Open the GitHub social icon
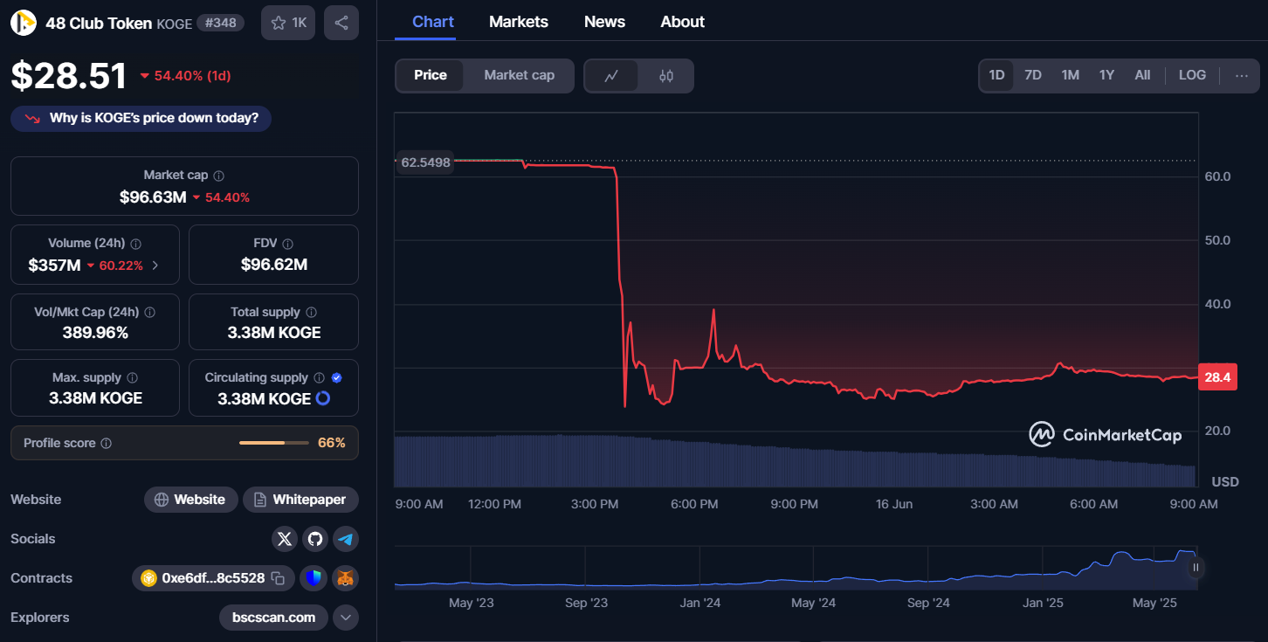 pos(315,539)
